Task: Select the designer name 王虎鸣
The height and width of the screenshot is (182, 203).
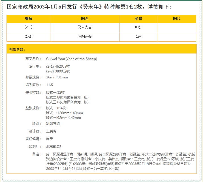Action: coord(51,131)
